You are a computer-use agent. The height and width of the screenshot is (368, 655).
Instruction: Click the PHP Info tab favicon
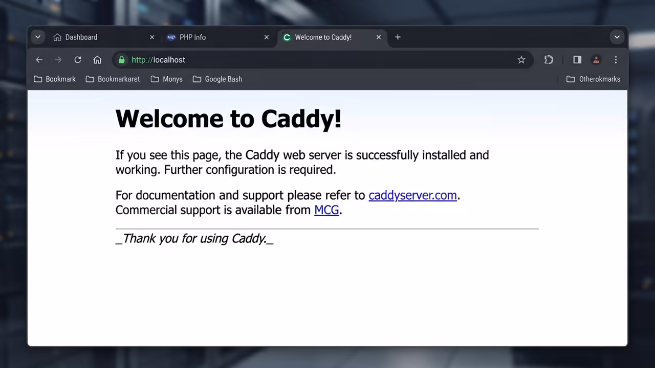click(171, 37)
